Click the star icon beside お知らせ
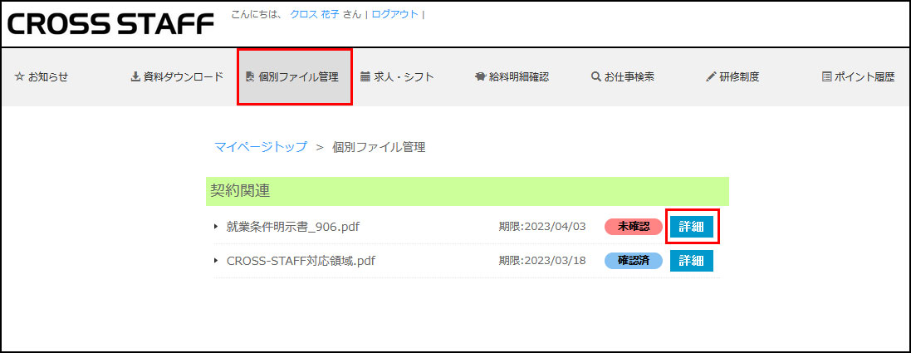The image size is (911, 353). 18,76
